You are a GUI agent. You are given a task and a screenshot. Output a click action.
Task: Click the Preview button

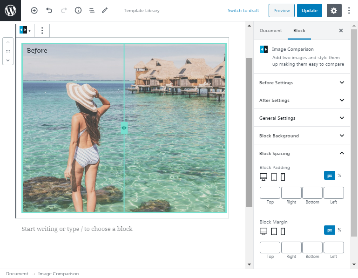pos(282,11)
